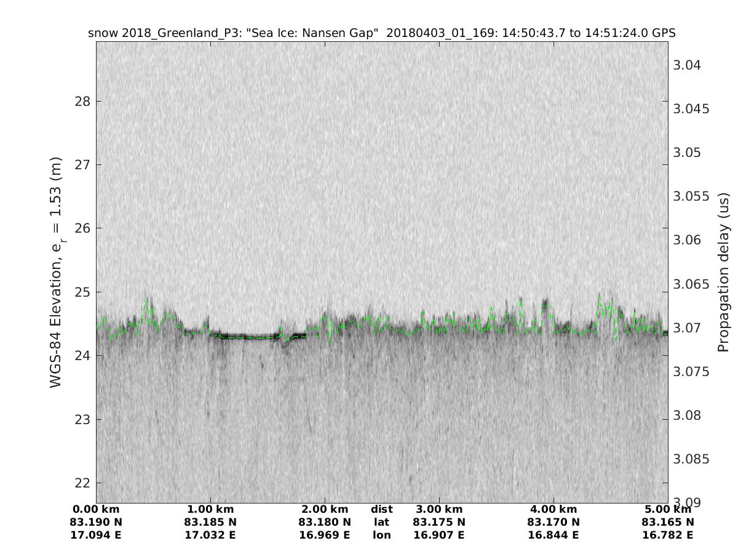Click the 3.055 propagation delay tick
Screen dimensions: 738x554
coord(692,196)
